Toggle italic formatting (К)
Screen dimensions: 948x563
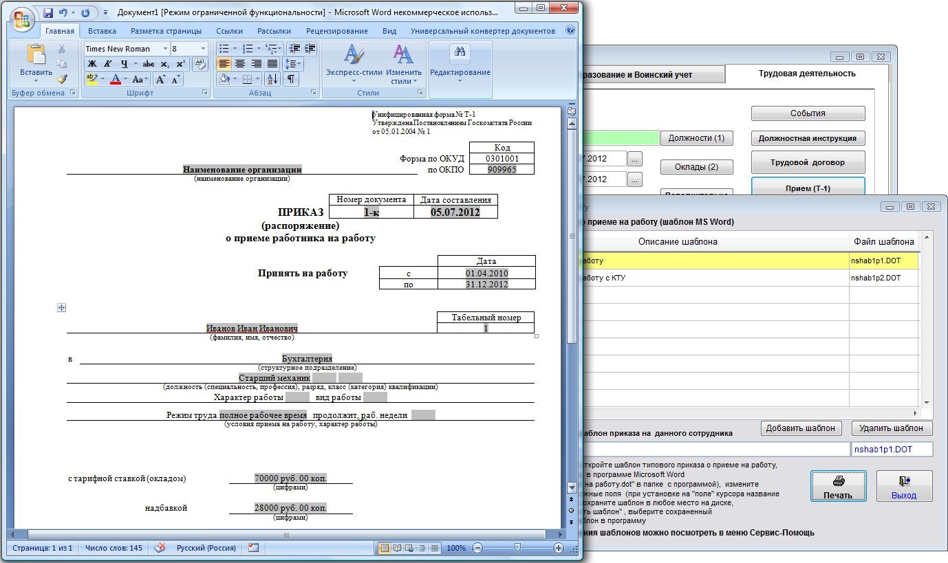pyautogui.click(x=109, y=64)
